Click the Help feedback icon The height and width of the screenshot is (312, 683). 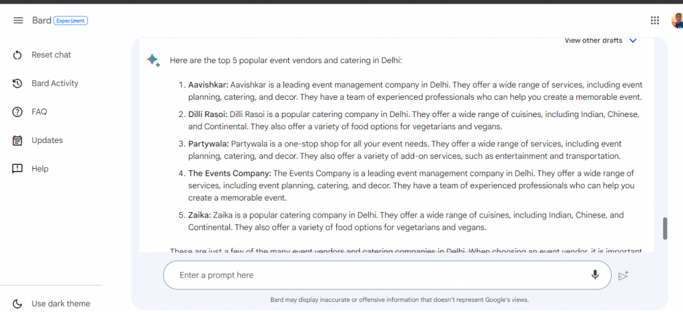coord(17,169)
